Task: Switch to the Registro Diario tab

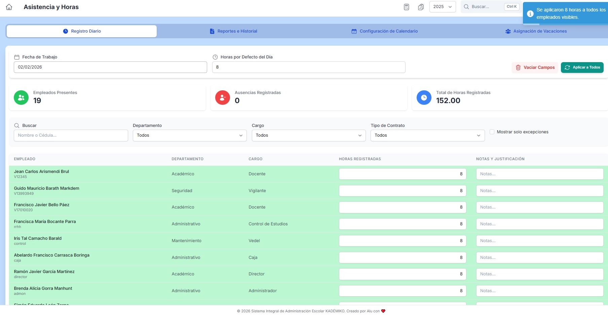Action: (x=82, y=31)
